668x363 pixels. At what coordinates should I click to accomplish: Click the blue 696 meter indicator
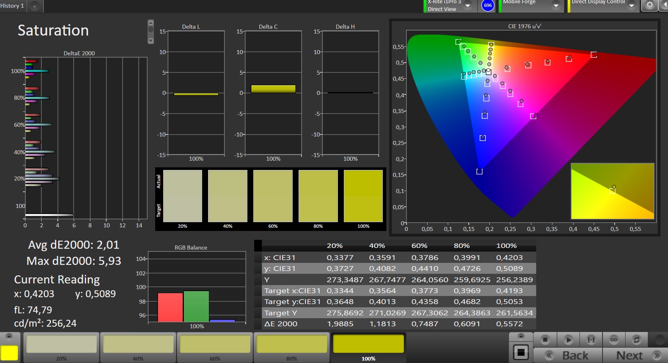coord(488,5)
